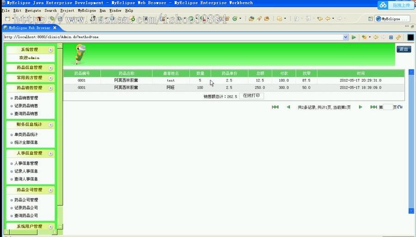Click the Eclipse toolbar back navigation arrow
The width and height of the screenshot is (416, 237).
(328, 18)
